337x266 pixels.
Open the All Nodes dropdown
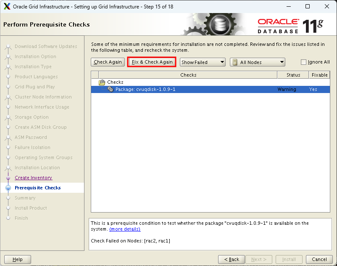[x=257, y=62]
